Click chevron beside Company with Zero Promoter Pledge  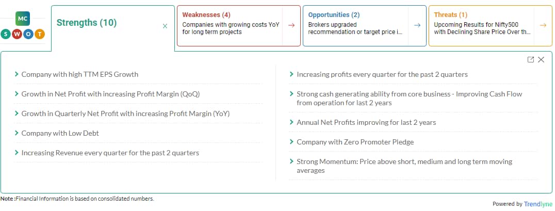[291, 141]
